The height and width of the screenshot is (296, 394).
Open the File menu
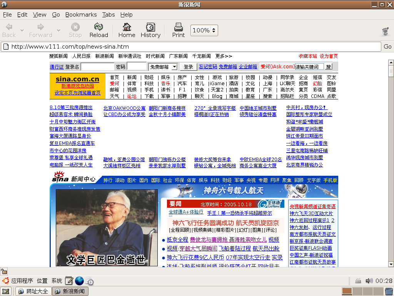coord(7,15)
